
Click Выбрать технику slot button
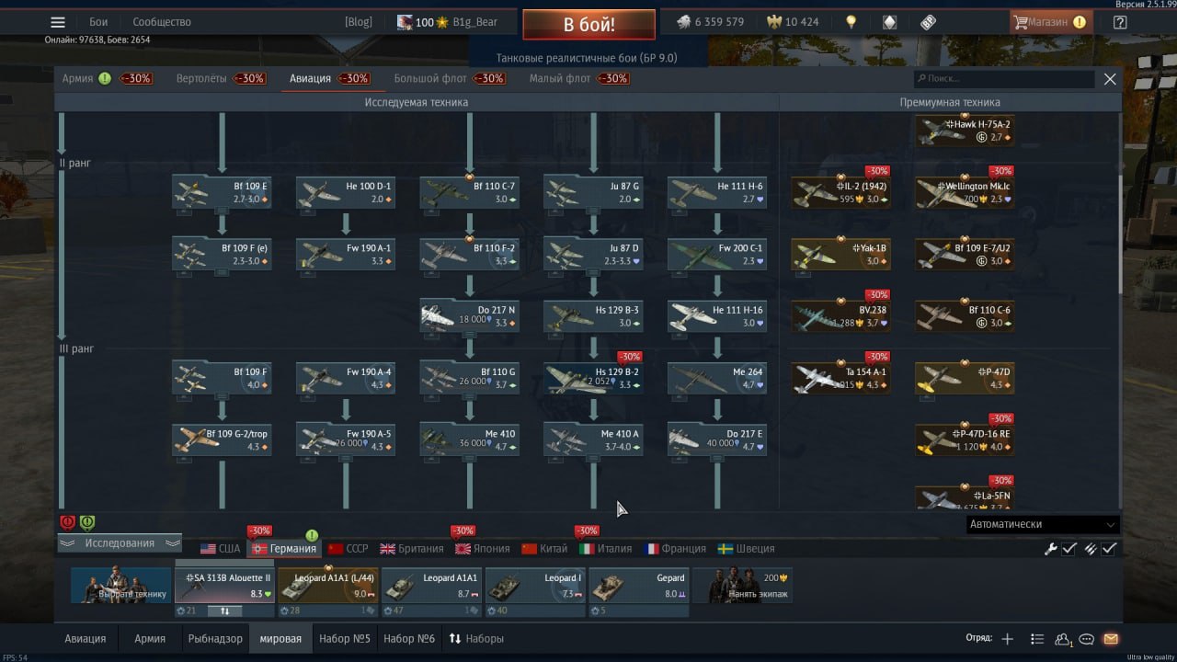(x=121, y=586)
